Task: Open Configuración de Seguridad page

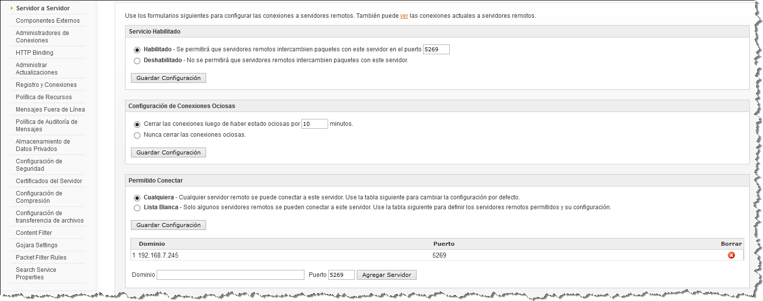Action: pos(39,165)
